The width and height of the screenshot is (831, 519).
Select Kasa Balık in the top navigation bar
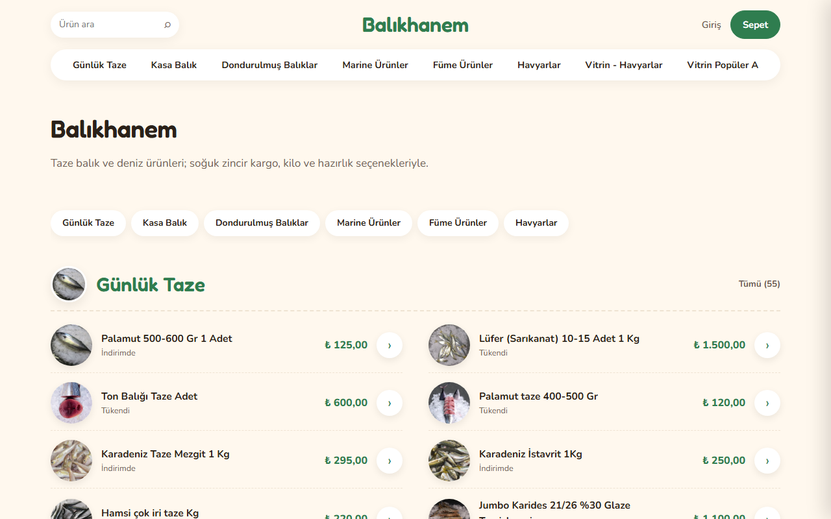coord(174,65)
